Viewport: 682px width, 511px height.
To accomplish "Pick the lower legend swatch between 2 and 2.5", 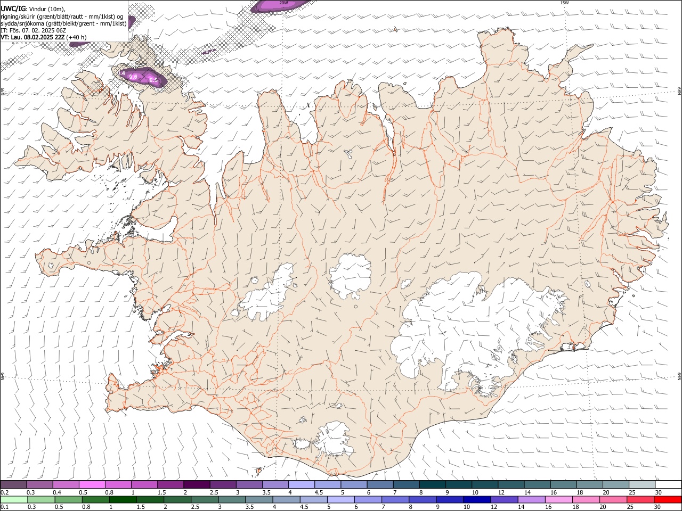I will (x=178, y=499).
